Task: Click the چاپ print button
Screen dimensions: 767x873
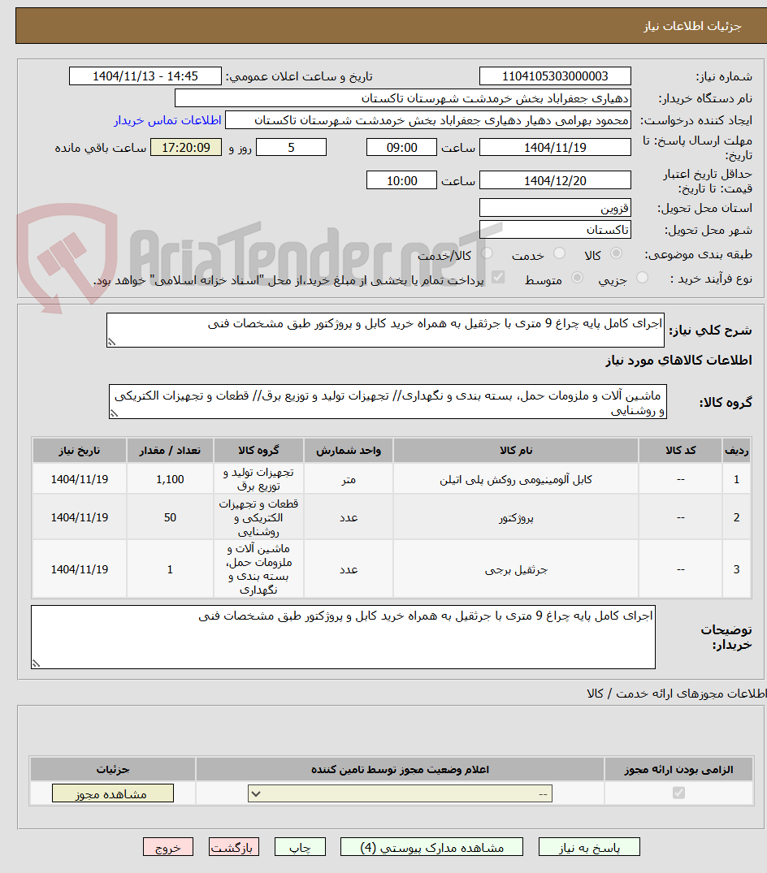Action: pyautogui.click(x=300, y=847)
